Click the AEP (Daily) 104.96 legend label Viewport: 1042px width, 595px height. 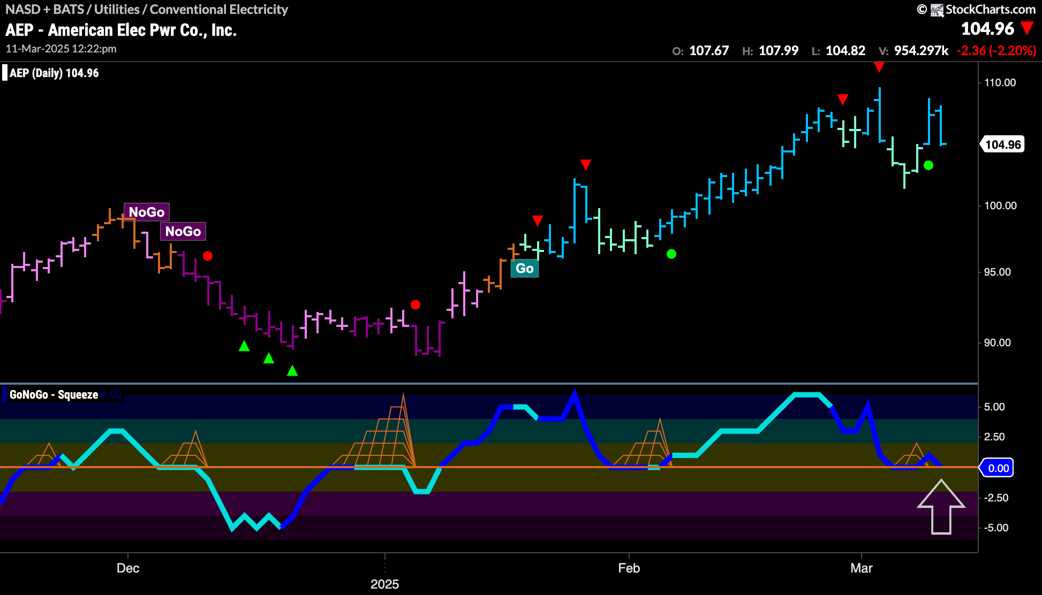pos(54,73)
